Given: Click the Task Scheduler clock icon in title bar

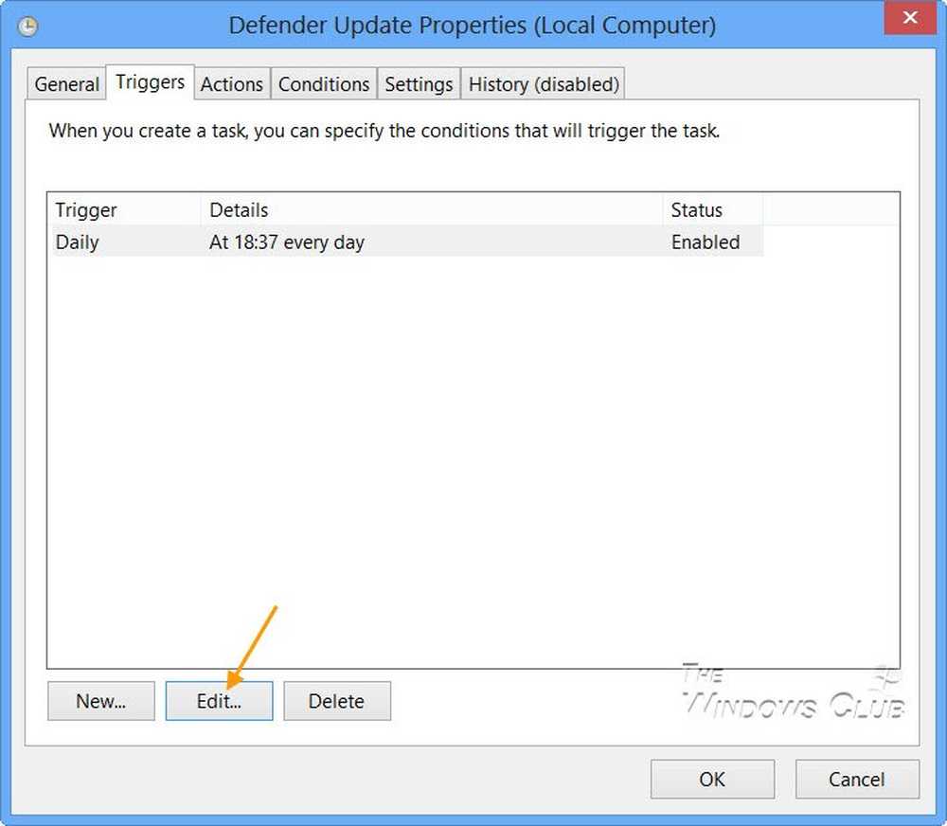Looking at the screenshot, I should click(27, 27).
